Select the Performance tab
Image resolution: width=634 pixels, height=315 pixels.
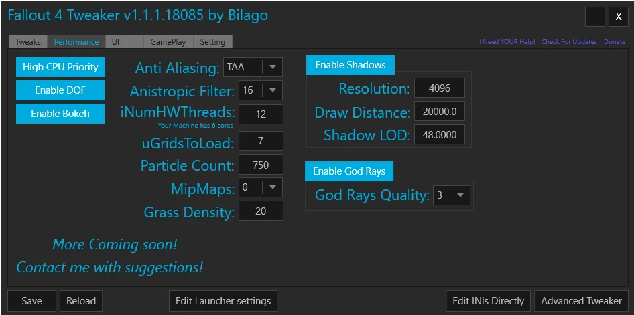pos(76,42)
